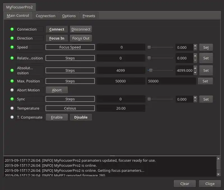Click the Connect button
The width and height of the screenshot is (224, 190).
pos(57,29)
